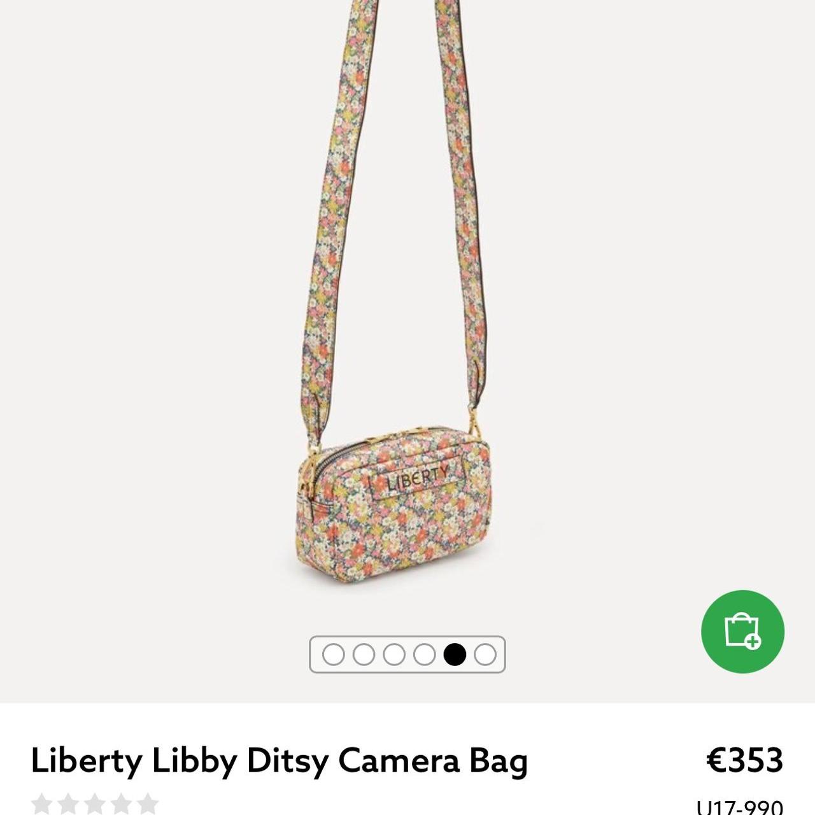The image size is (815, 815).
Task: Add the bag to shopping basket
Action: coord(742,631)
